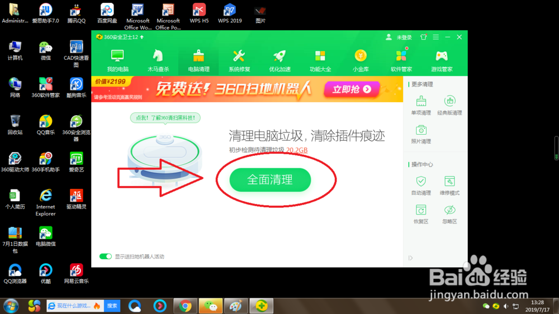Click 未登录 login link
The height and width of the screenshot is (314, 559).
(x=404, y=37)
